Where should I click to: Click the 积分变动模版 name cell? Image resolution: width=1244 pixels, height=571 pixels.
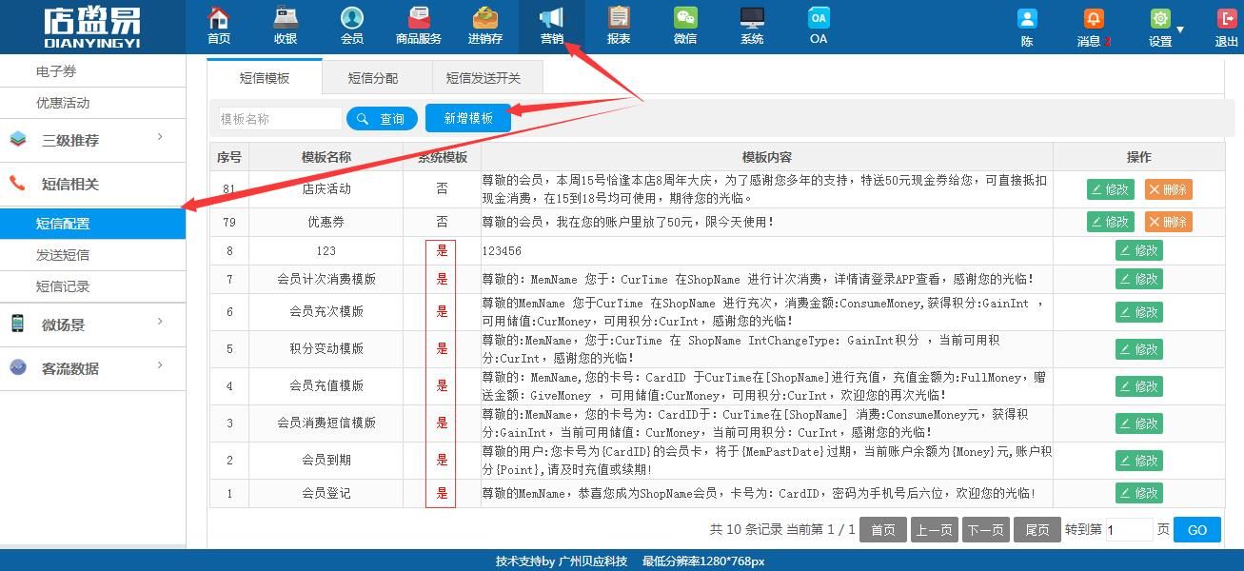(x=326, y=349)
